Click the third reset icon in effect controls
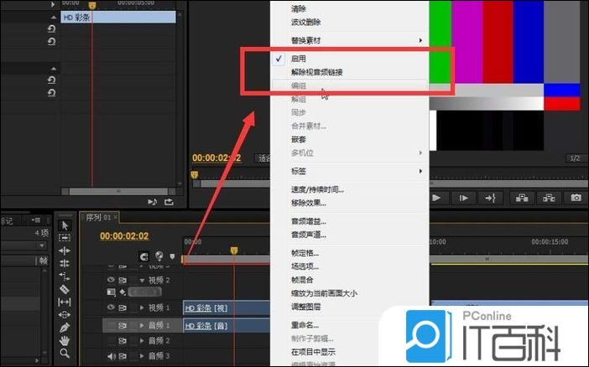 [51, 80]
